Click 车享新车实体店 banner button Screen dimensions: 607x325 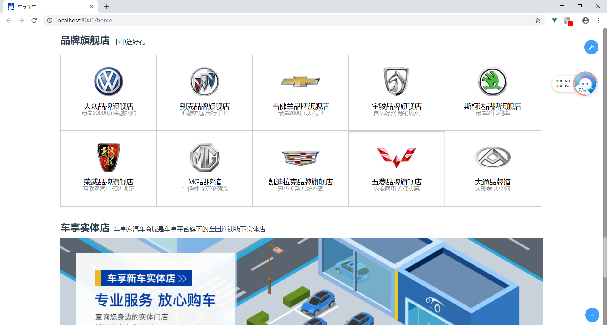coord(144,278)
